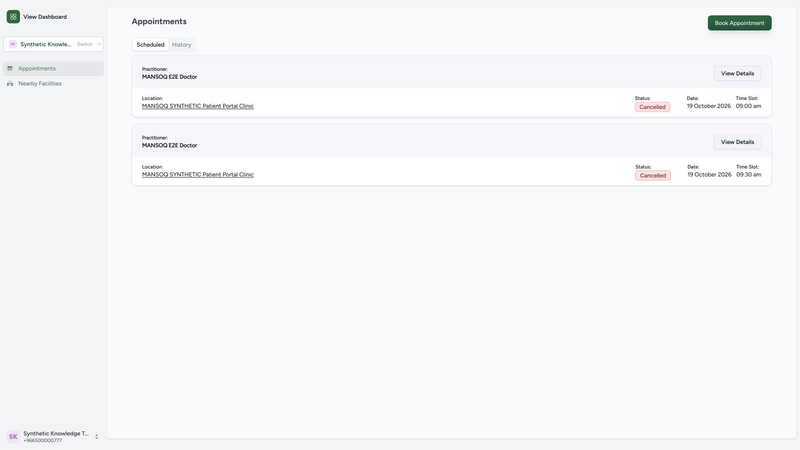Click the SK avatar at sidebar bottom
This screenshot has height=450, width=800.
(13, 437)
